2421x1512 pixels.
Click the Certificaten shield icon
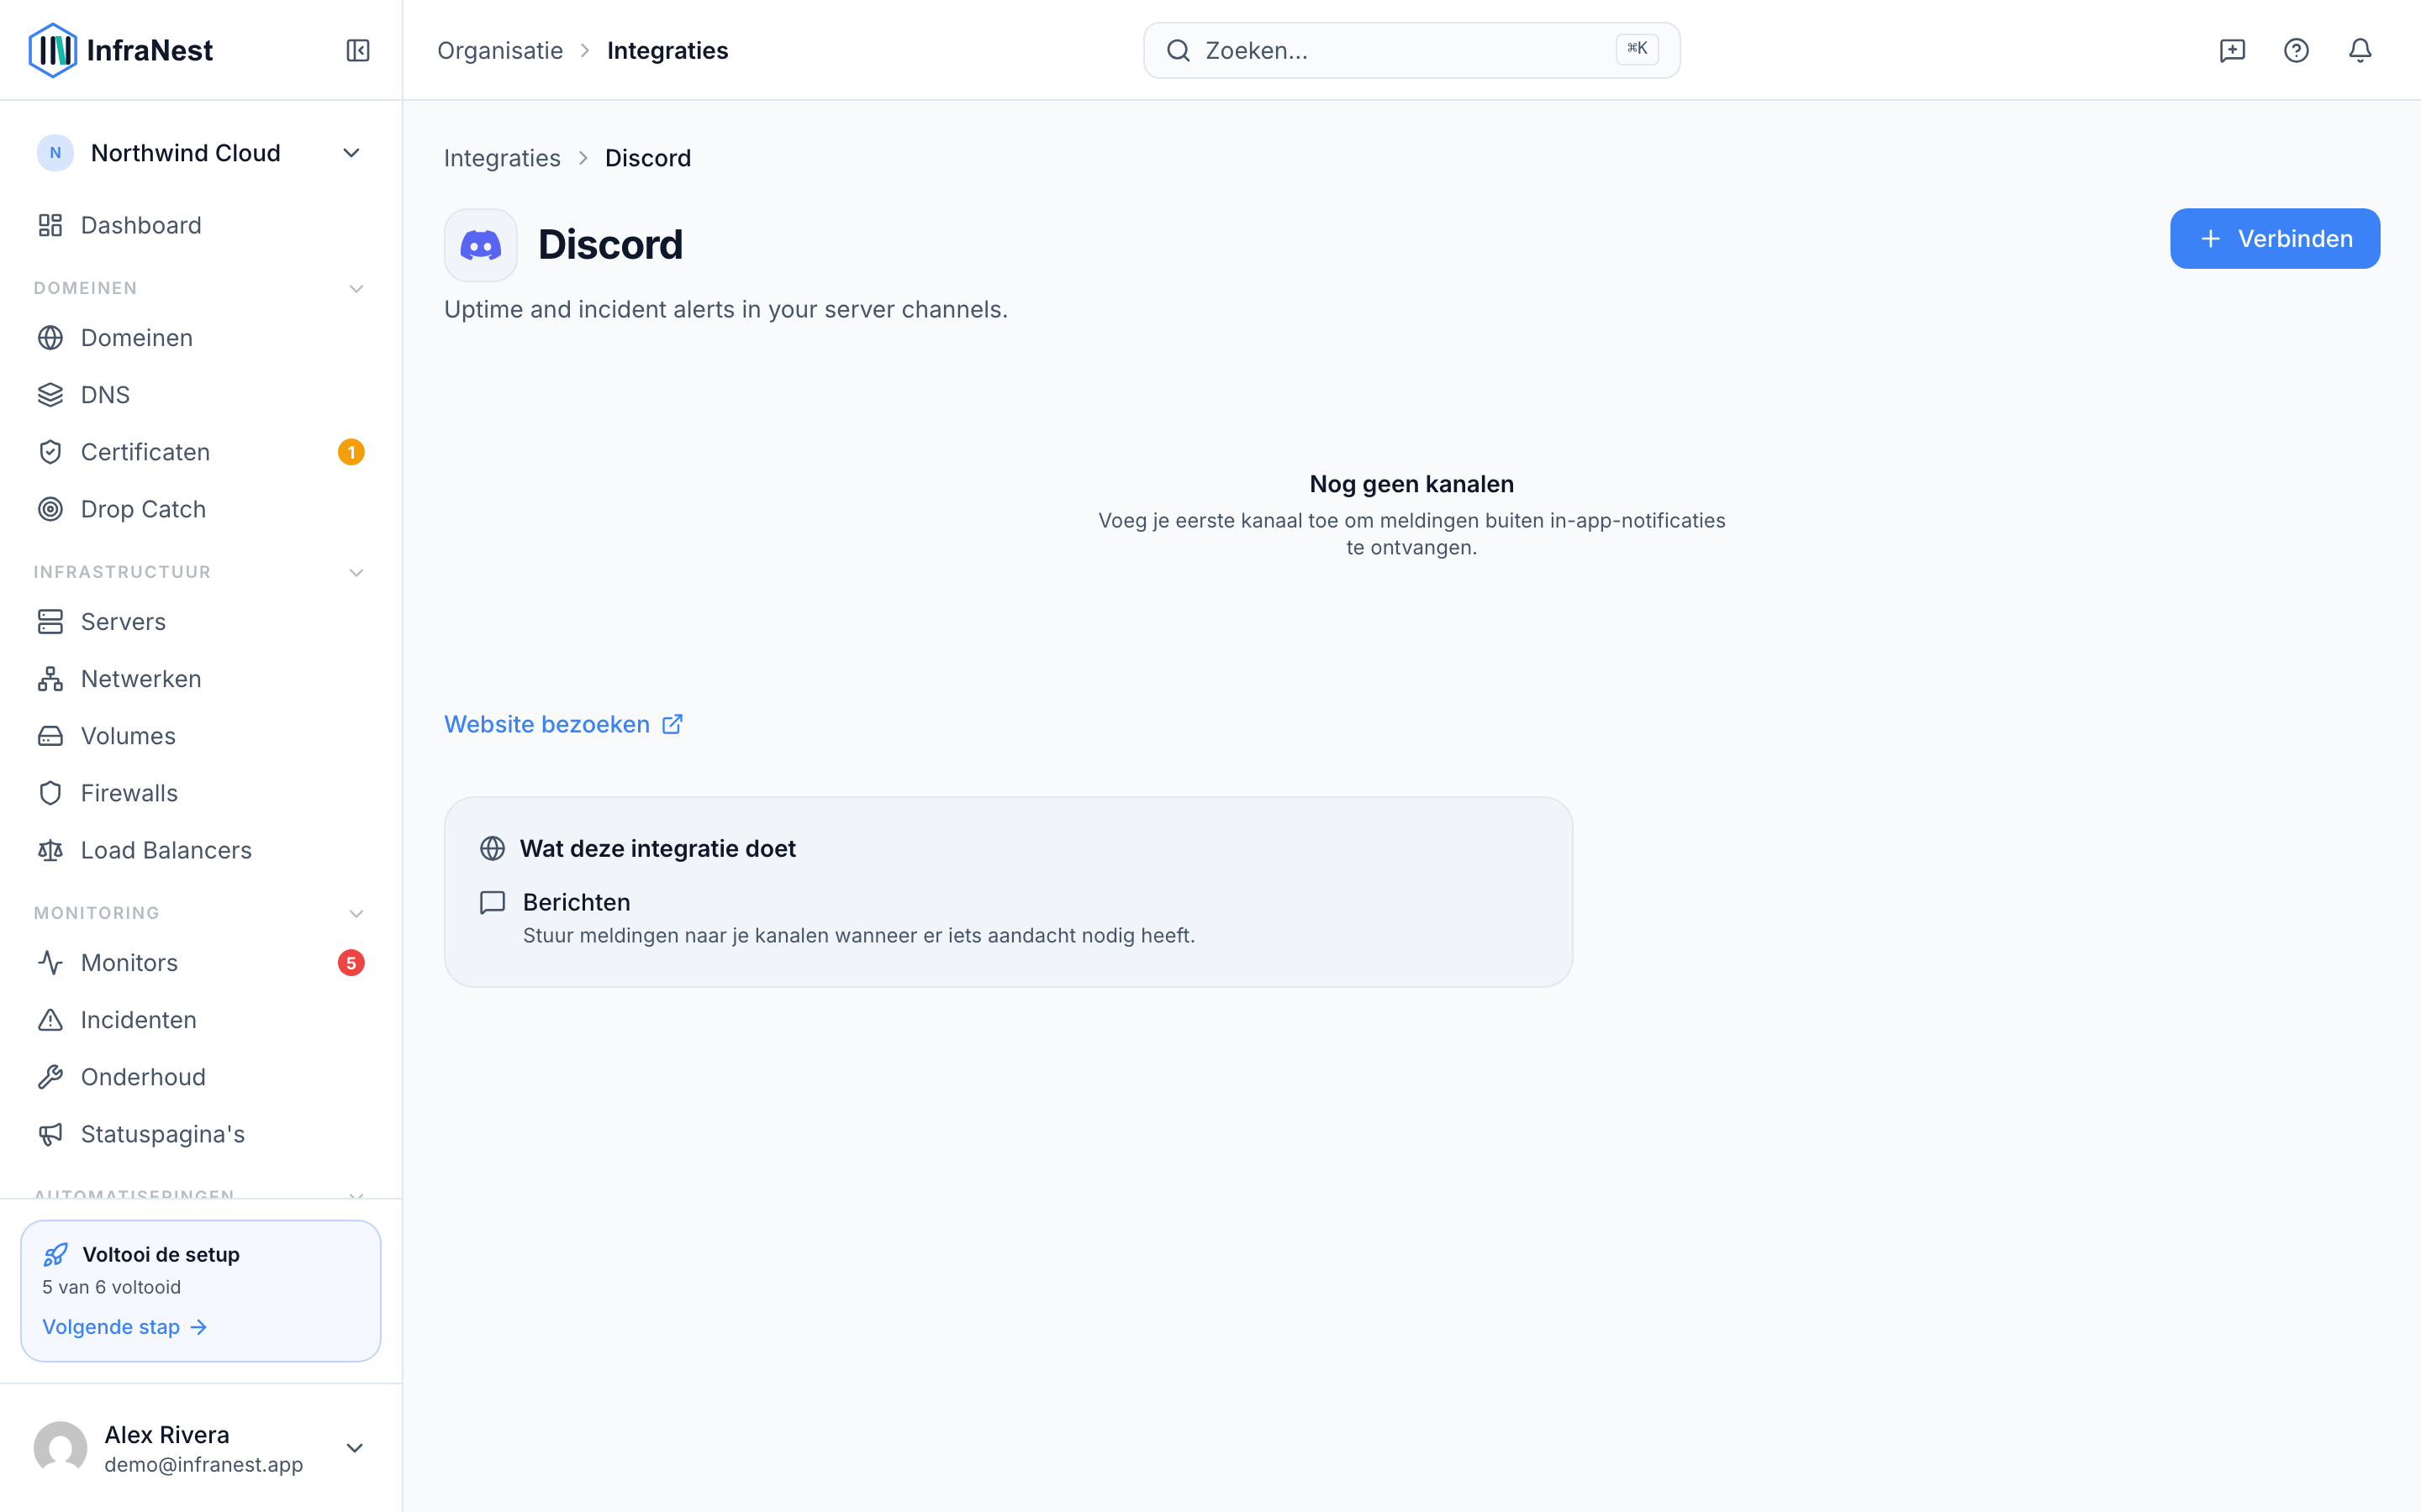pos(50,452)
